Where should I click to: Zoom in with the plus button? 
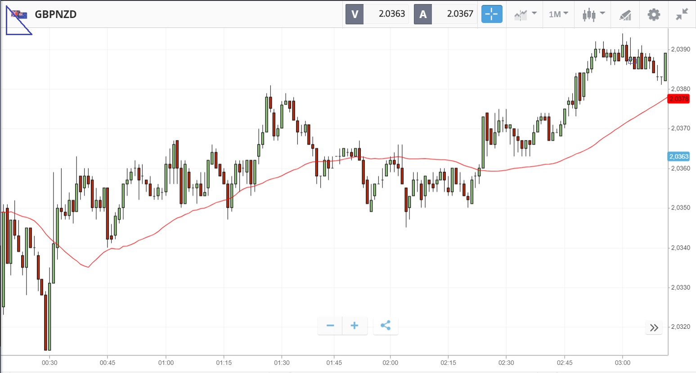[355, 326]
